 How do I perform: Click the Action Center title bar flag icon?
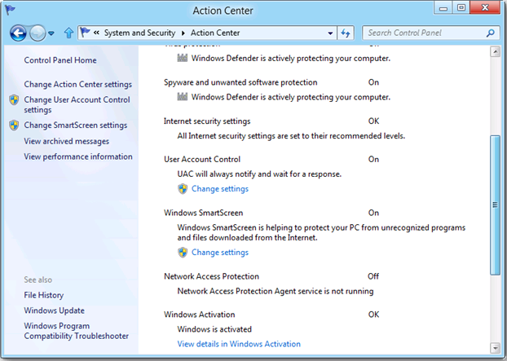click(x=10, y=10)
